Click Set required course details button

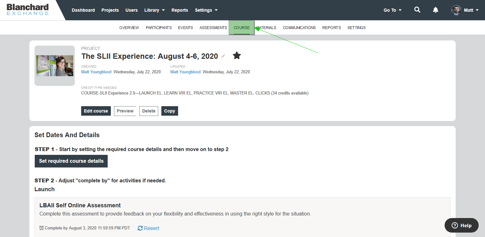pyautogui.click(x=71, y=161)
